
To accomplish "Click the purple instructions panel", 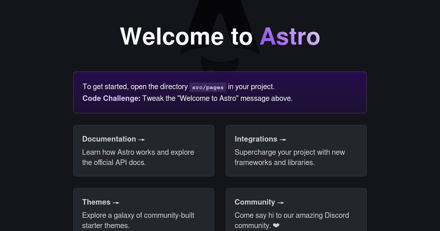I will pyautogui.click(x=220, y=92).
